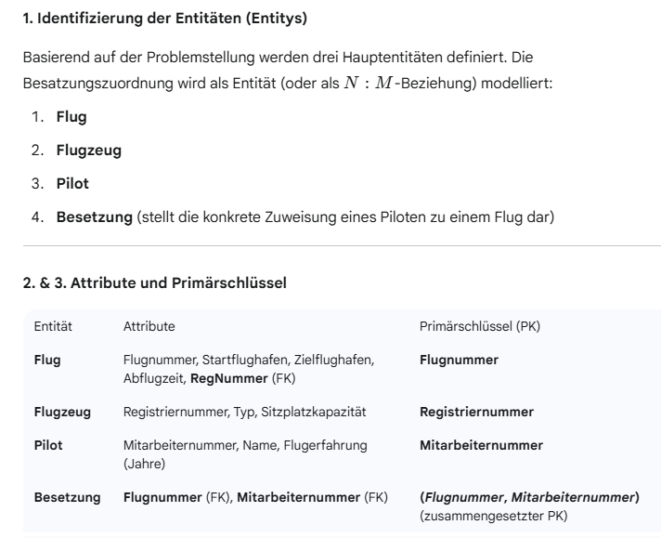Click the "Flug" cell in the table's Entität column
661x538 pixels.
47,360
